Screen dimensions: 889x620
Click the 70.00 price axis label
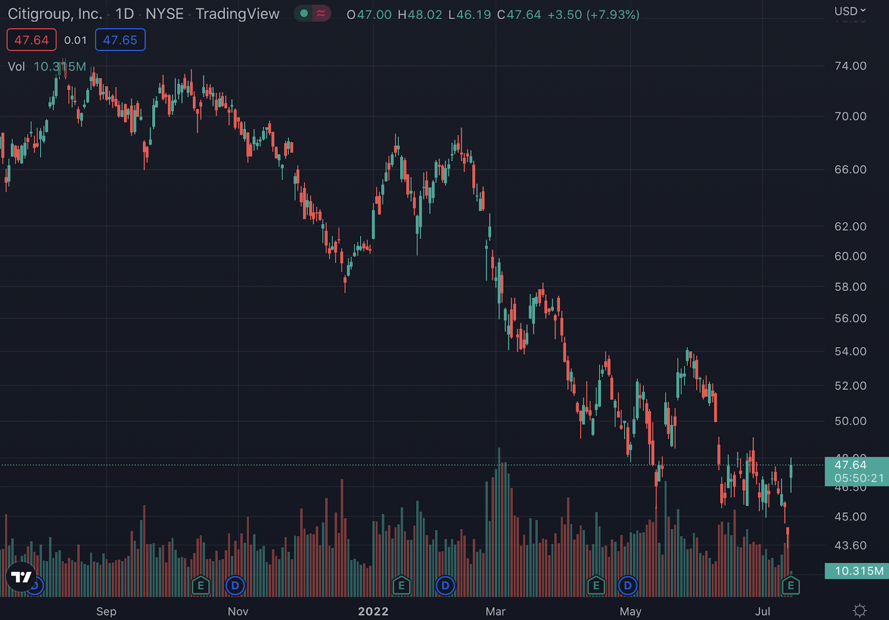click(850, 116)
